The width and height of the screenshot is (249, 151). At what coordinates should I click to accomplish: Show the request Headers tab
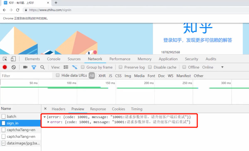(59, 109)
